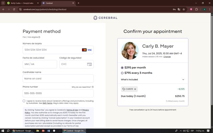Open the Chrome profile avatar
The height and width of the screenshot is (133, 213).
tap(204, 9)
